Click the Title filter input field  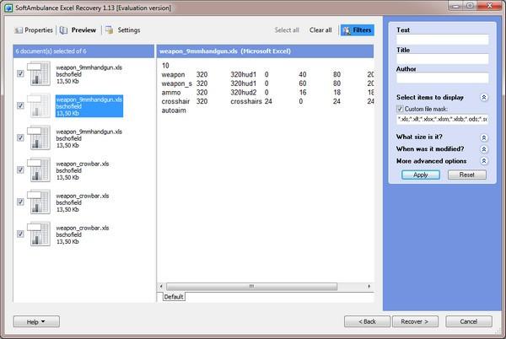(x=442, y=59)
